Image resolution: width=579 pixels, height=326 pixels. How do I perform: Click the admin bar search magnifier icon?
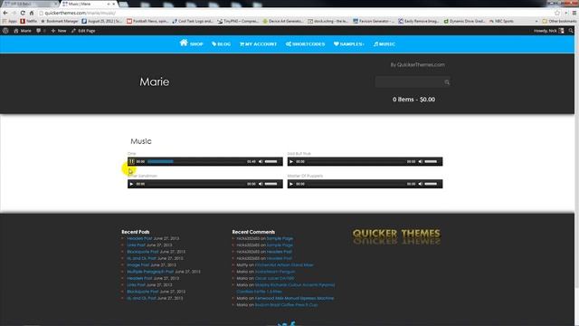571,31
